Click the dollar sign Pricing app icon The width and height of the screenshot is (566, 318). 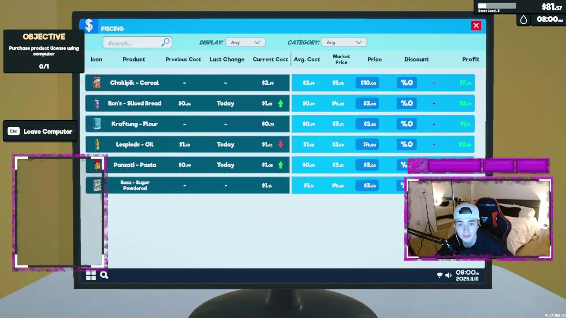pos(89,26)
